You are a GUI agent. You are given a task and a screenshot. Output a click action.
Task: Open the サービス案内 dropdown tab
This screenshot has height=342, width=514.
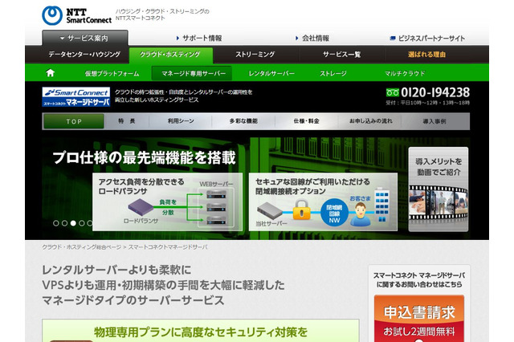click(85, 38)
